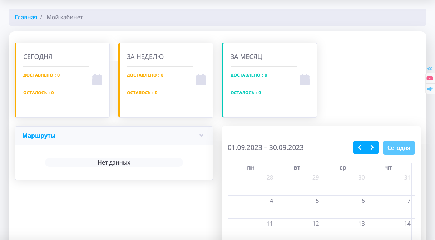Screen dimensions: 435x240
Task: Click the pointing hand icon on right edge
Action: pos(430,88)
